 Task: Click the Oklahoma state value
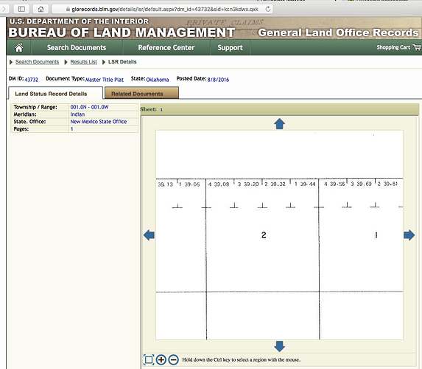point(158,80)
